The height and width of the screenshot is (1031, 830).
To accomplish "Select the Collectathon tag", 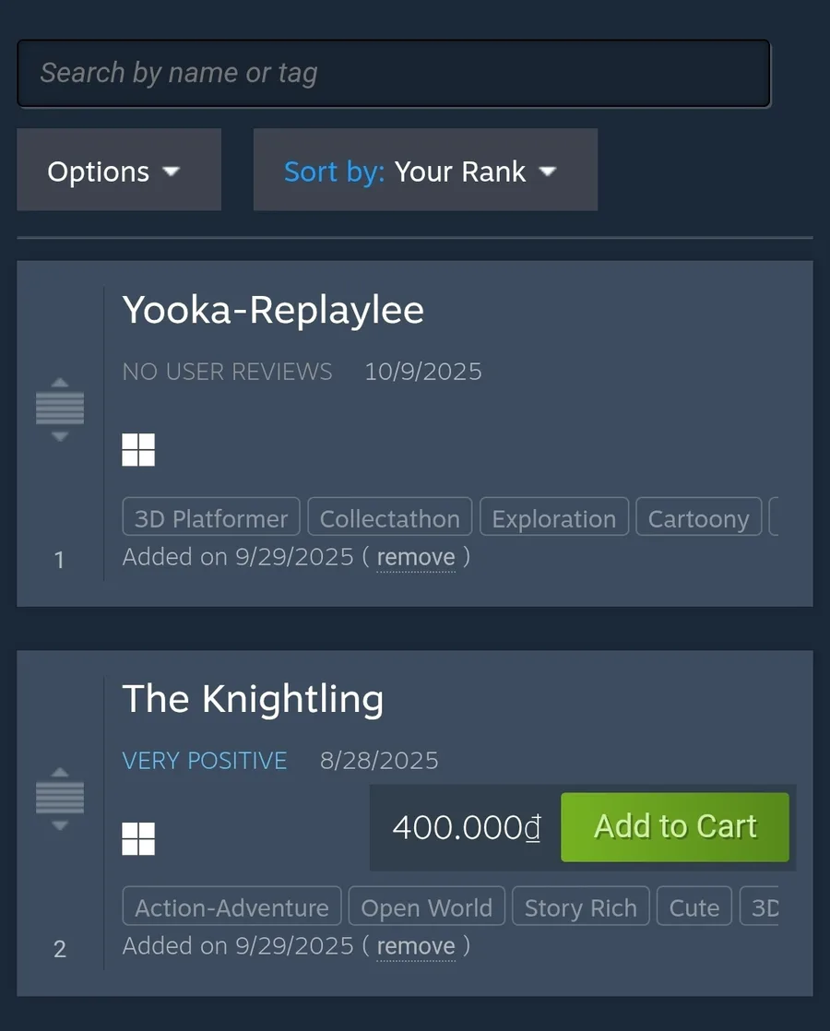I will (x=389, y=518).
